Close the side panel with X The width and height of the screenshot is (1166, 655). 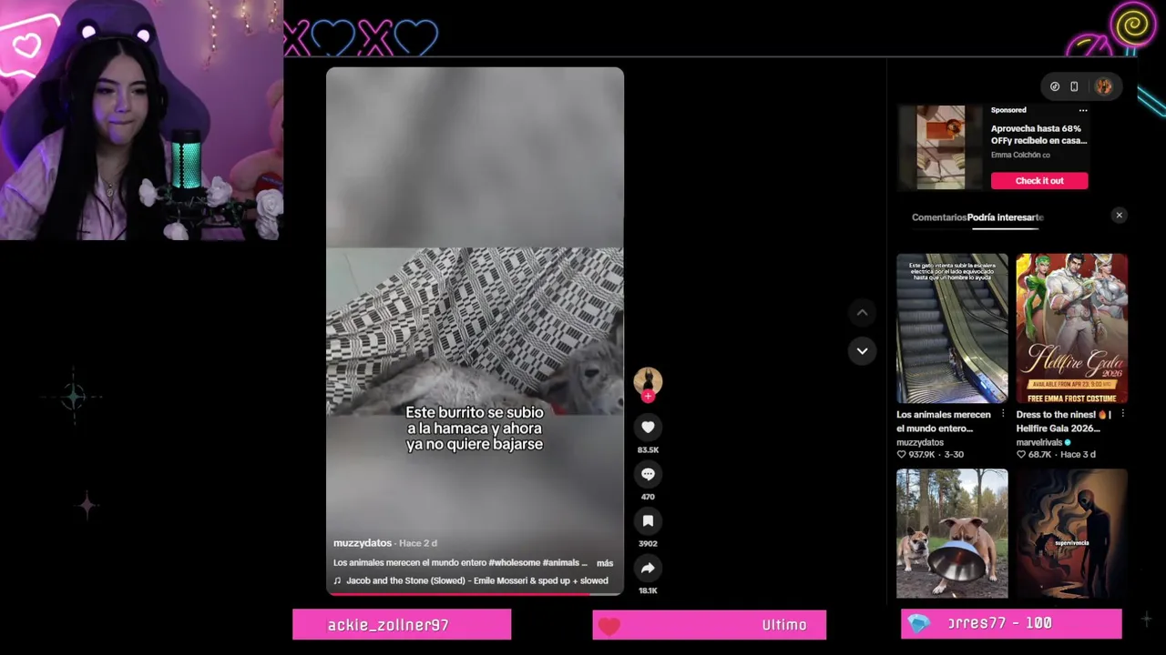(x=1119, y=216)
